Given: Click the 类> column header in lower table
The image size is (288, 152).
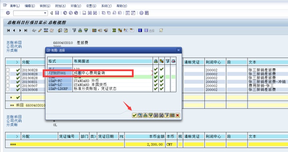Looking at the screenshot, I should pyautogui.click(x=93, y=136).
